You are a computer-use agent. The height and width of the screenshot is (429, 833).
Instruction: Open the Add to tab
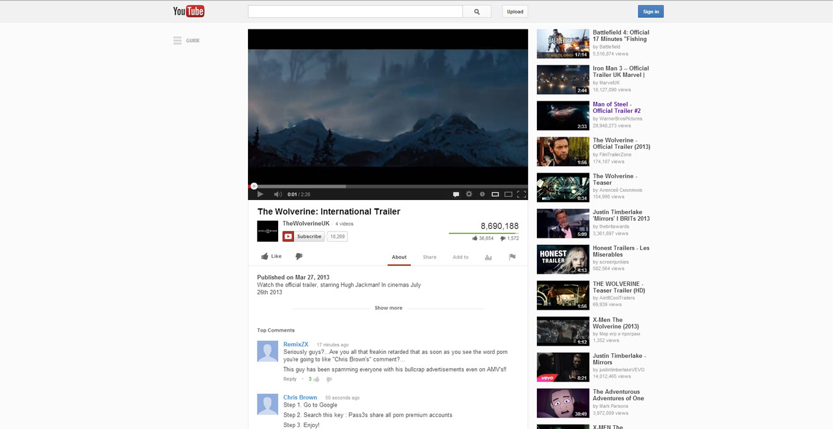461,257
